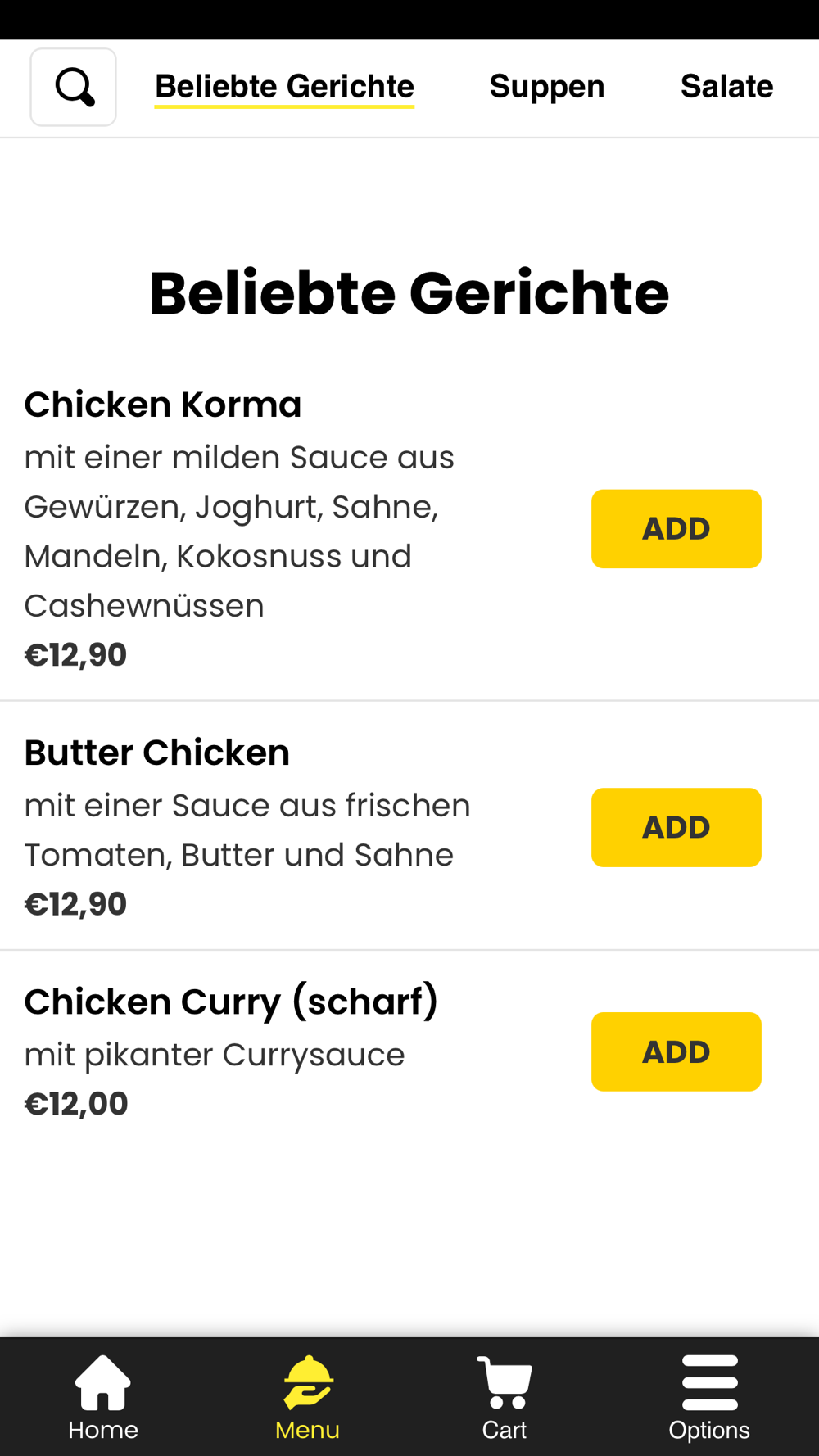
Task: Select the Beliebte Gerichte tab
Action: (x=285, y=86)
